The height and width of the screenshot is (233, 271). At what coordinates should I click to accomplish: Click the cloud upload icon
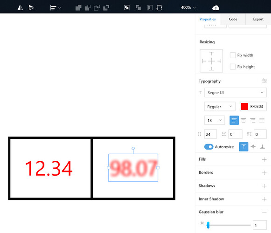[x=215, y=8]
